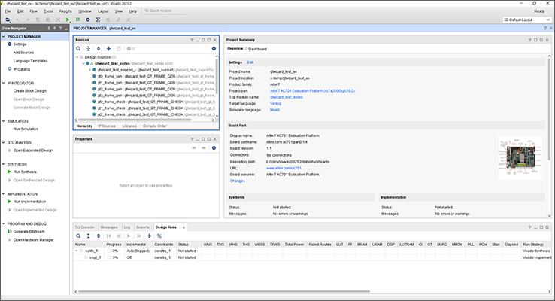The image size is (555, 301).
Task: Collapse the IP INTEGRATOR section
Action: (x=4, y=84)
